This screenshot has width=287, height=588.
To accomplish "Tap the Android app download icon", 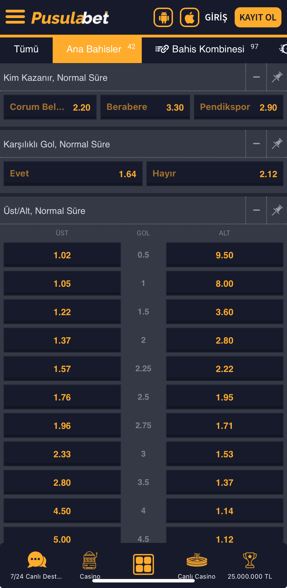I will point(163,17).
